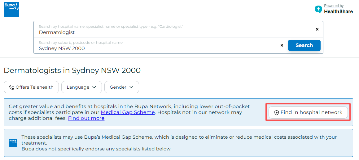Click the chevron arrow next to Gender
The height and width of the screenshot is (160, 359).
[x=131, y=87]
